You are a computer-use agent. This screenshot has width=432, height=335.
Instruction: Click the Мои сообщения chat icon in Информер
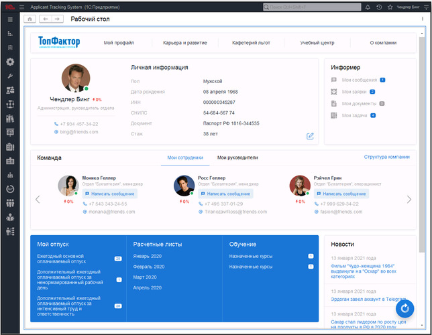point(334,80)
